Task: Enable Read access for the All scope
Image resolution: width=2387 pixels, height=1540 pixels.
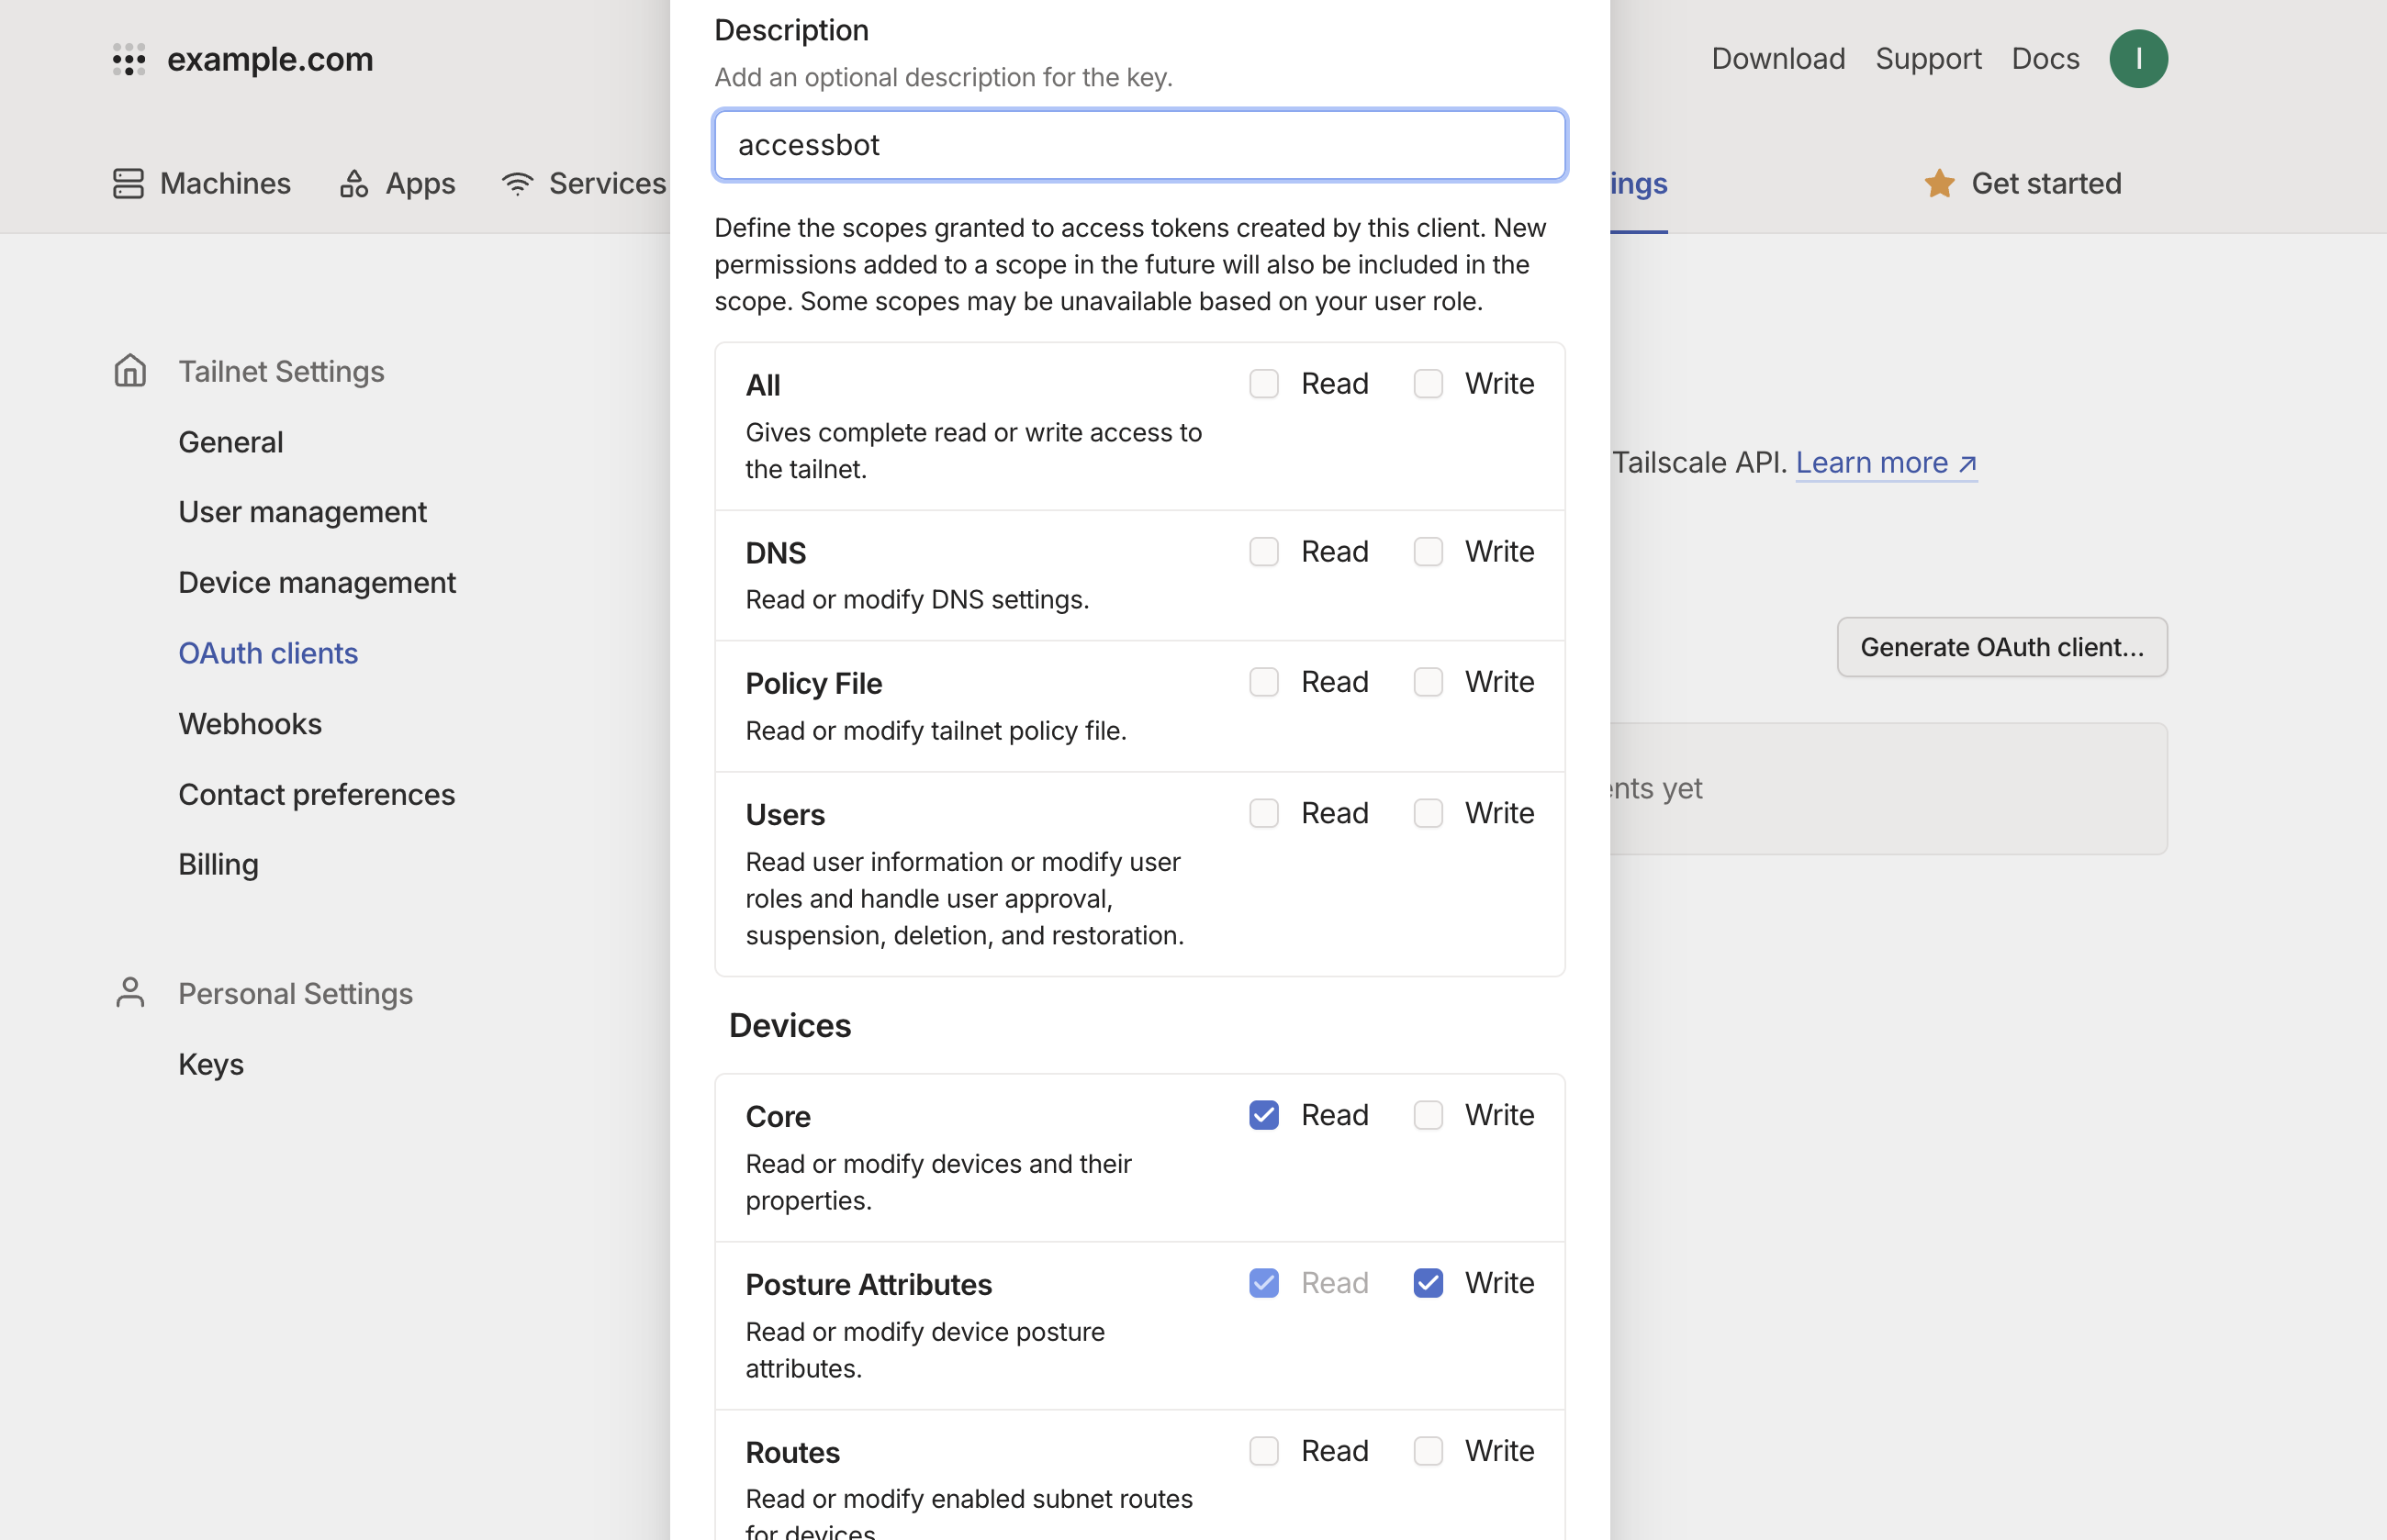Action: [x=1263, y=383]
